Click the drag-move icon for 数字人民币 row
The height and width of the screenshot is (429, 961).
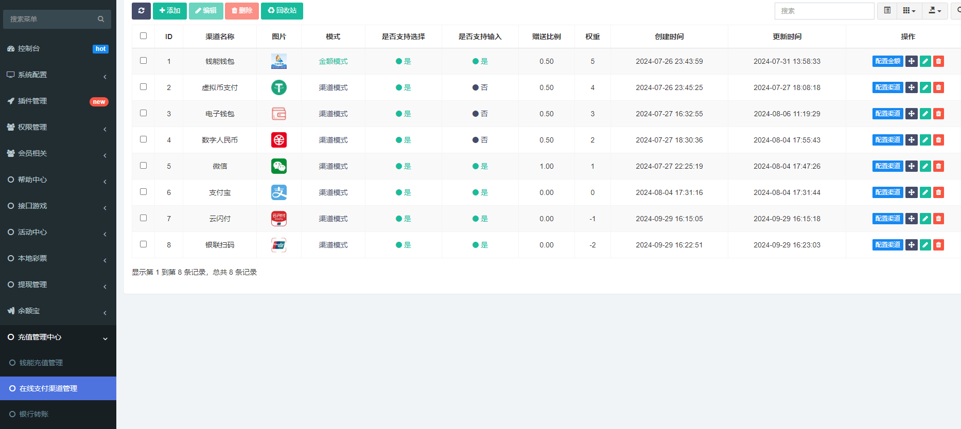[x=911, y=140]
